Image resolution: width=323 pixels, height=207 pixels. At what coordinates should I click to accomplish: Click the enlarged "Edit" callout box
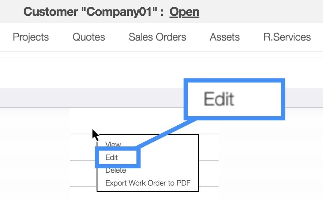point(234,99)
